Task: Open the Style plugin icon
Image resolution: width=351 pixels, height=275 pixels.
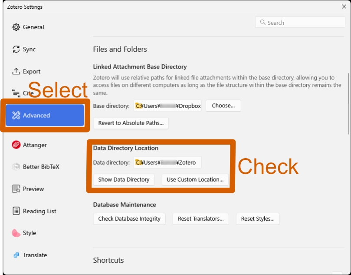Action: (16, 233)
